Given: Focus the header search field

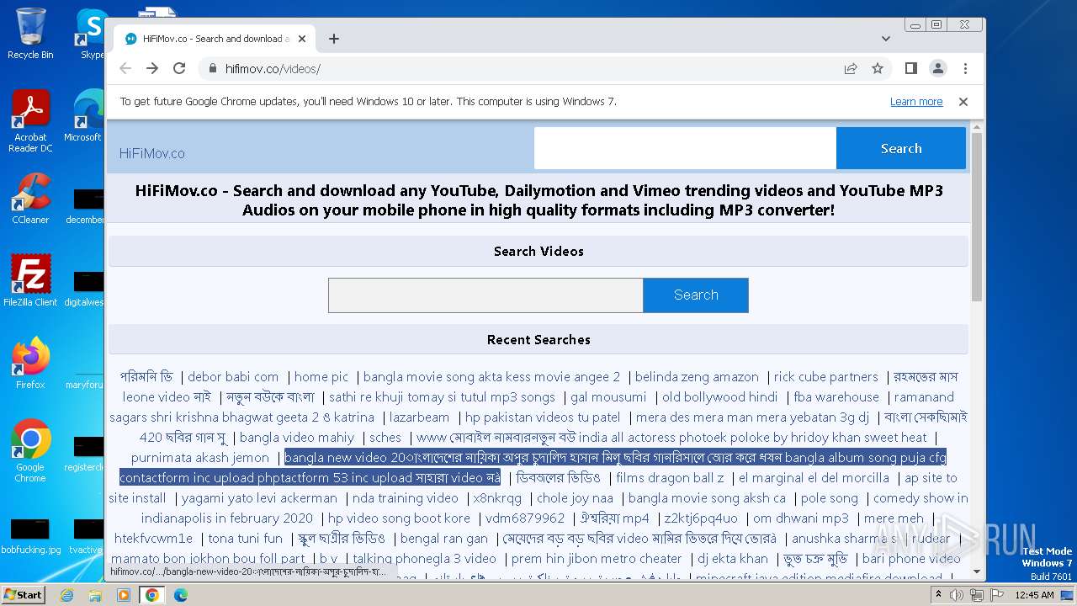Looking at the screenshot, I should coord(685,148).
